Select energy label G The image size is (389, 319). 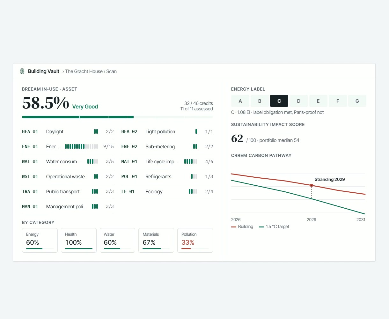[357, 101]
